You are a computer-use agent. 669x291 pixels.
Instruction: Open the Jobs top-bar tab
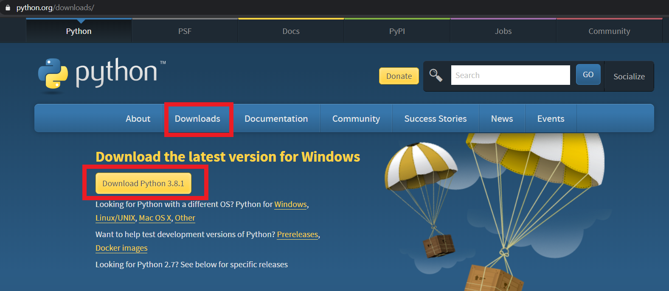point(503,31)
